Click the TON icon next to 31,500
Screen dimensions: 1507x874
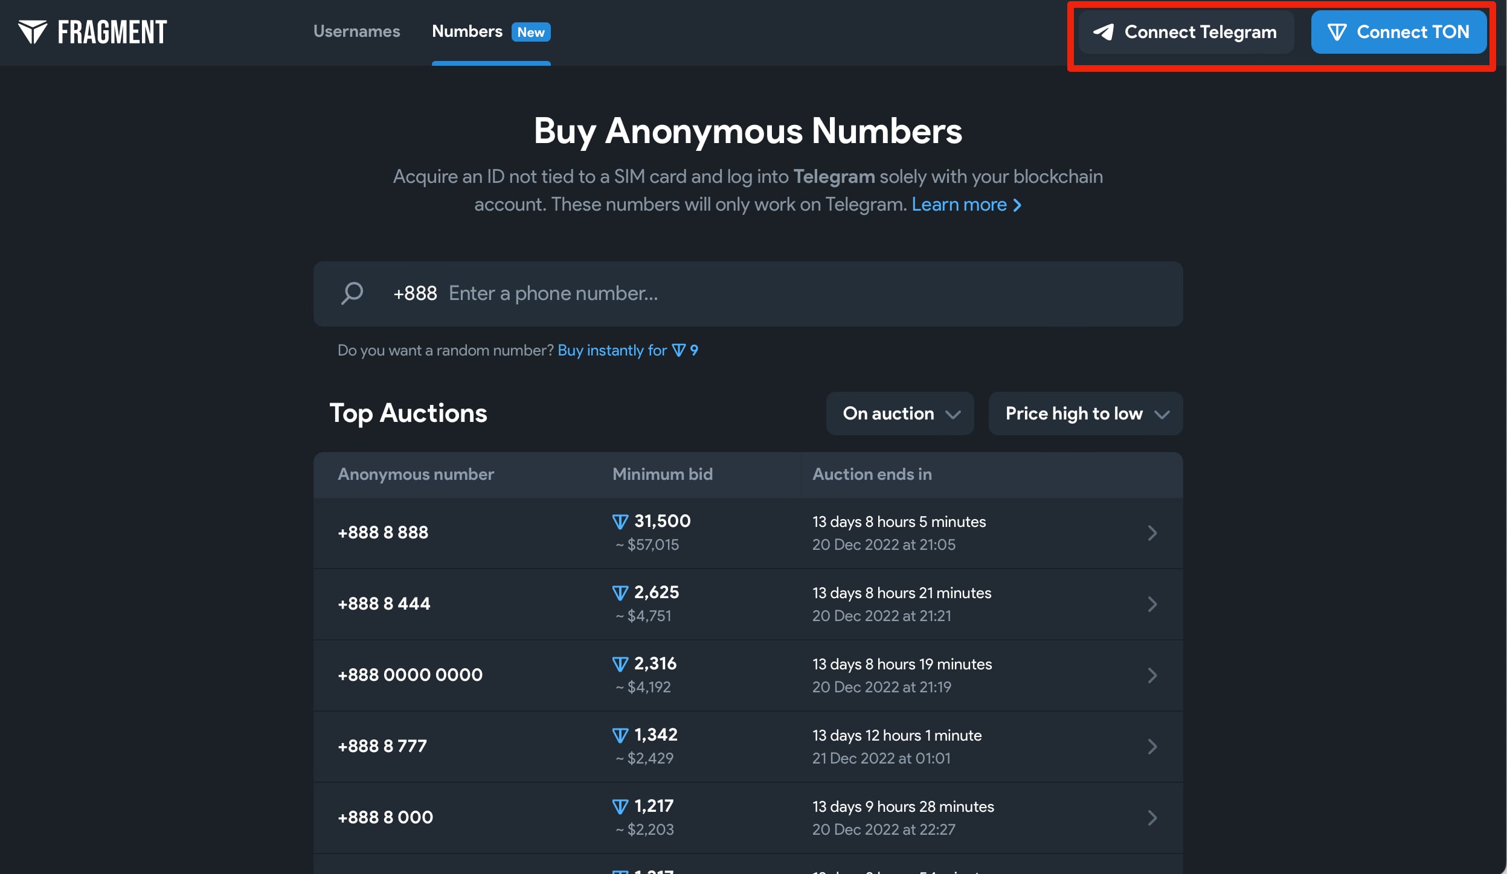point(620,522)
